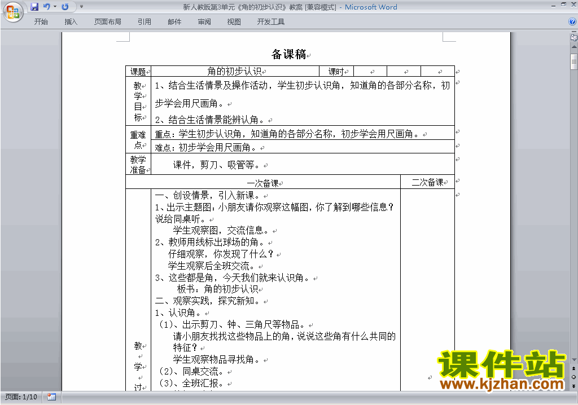This screenshot has width=578, height=405.
Task: Open the 邮件 ribbon tab
Action: click(174, 22)
